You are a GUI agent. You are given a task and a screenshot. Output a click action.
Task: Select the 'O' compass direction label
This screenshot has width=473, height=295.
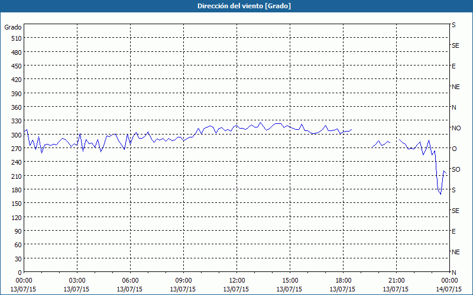(x=454, y=149)
